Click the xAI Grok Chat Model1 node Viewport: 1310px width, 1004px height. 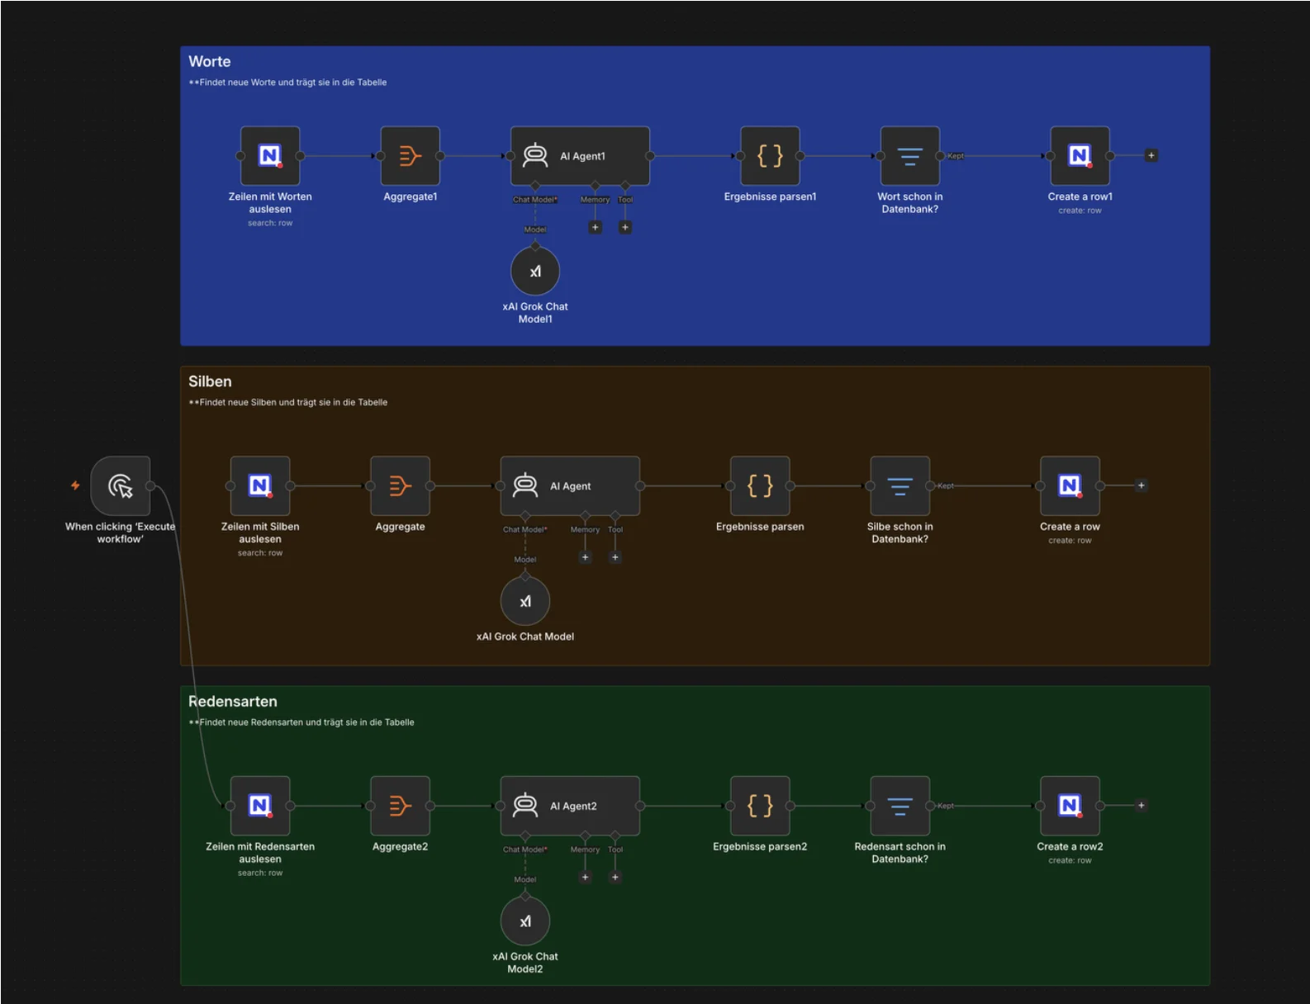pos(535,271)
